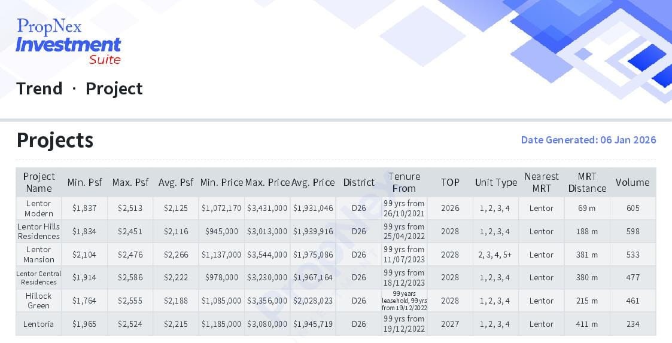Click the PropNex Investment Suite logo
672x343 pixels.
coord(68,41)
